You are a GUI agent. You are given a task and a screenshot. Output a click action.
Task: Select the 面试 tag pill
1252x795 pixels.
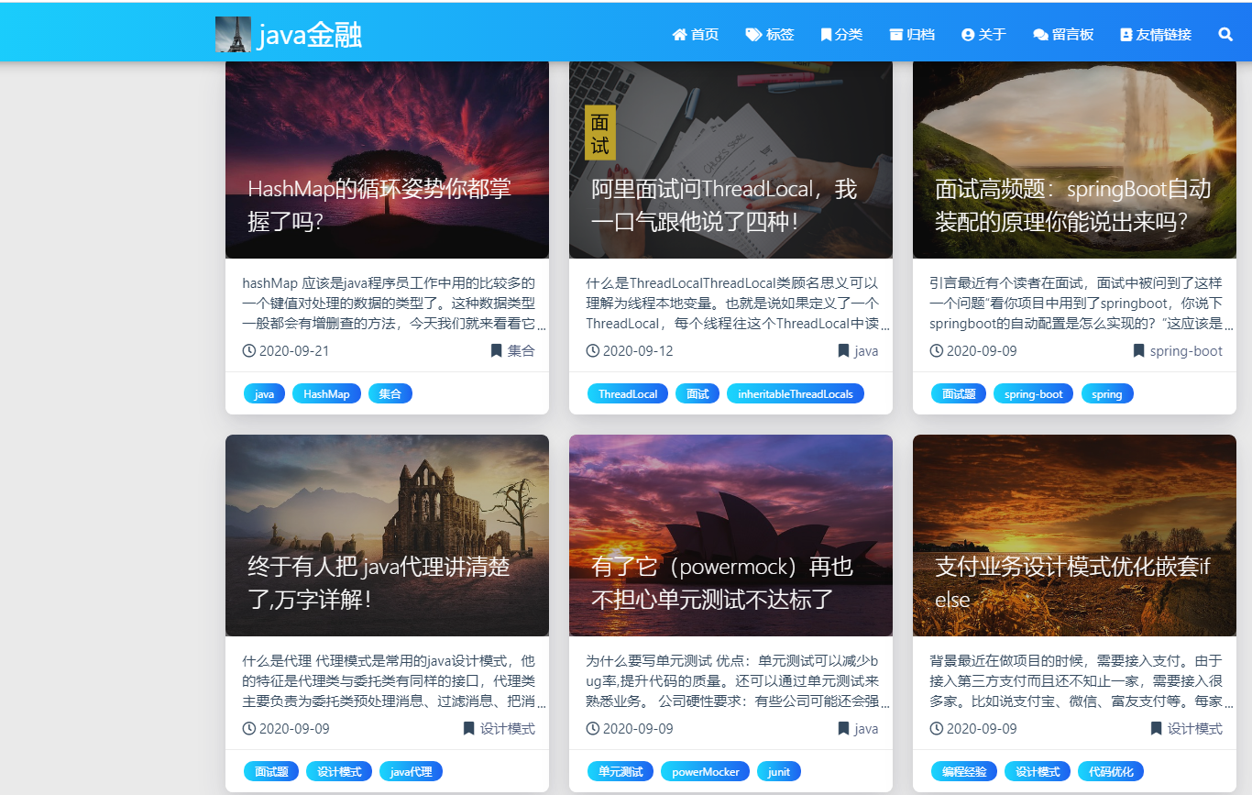697,393
